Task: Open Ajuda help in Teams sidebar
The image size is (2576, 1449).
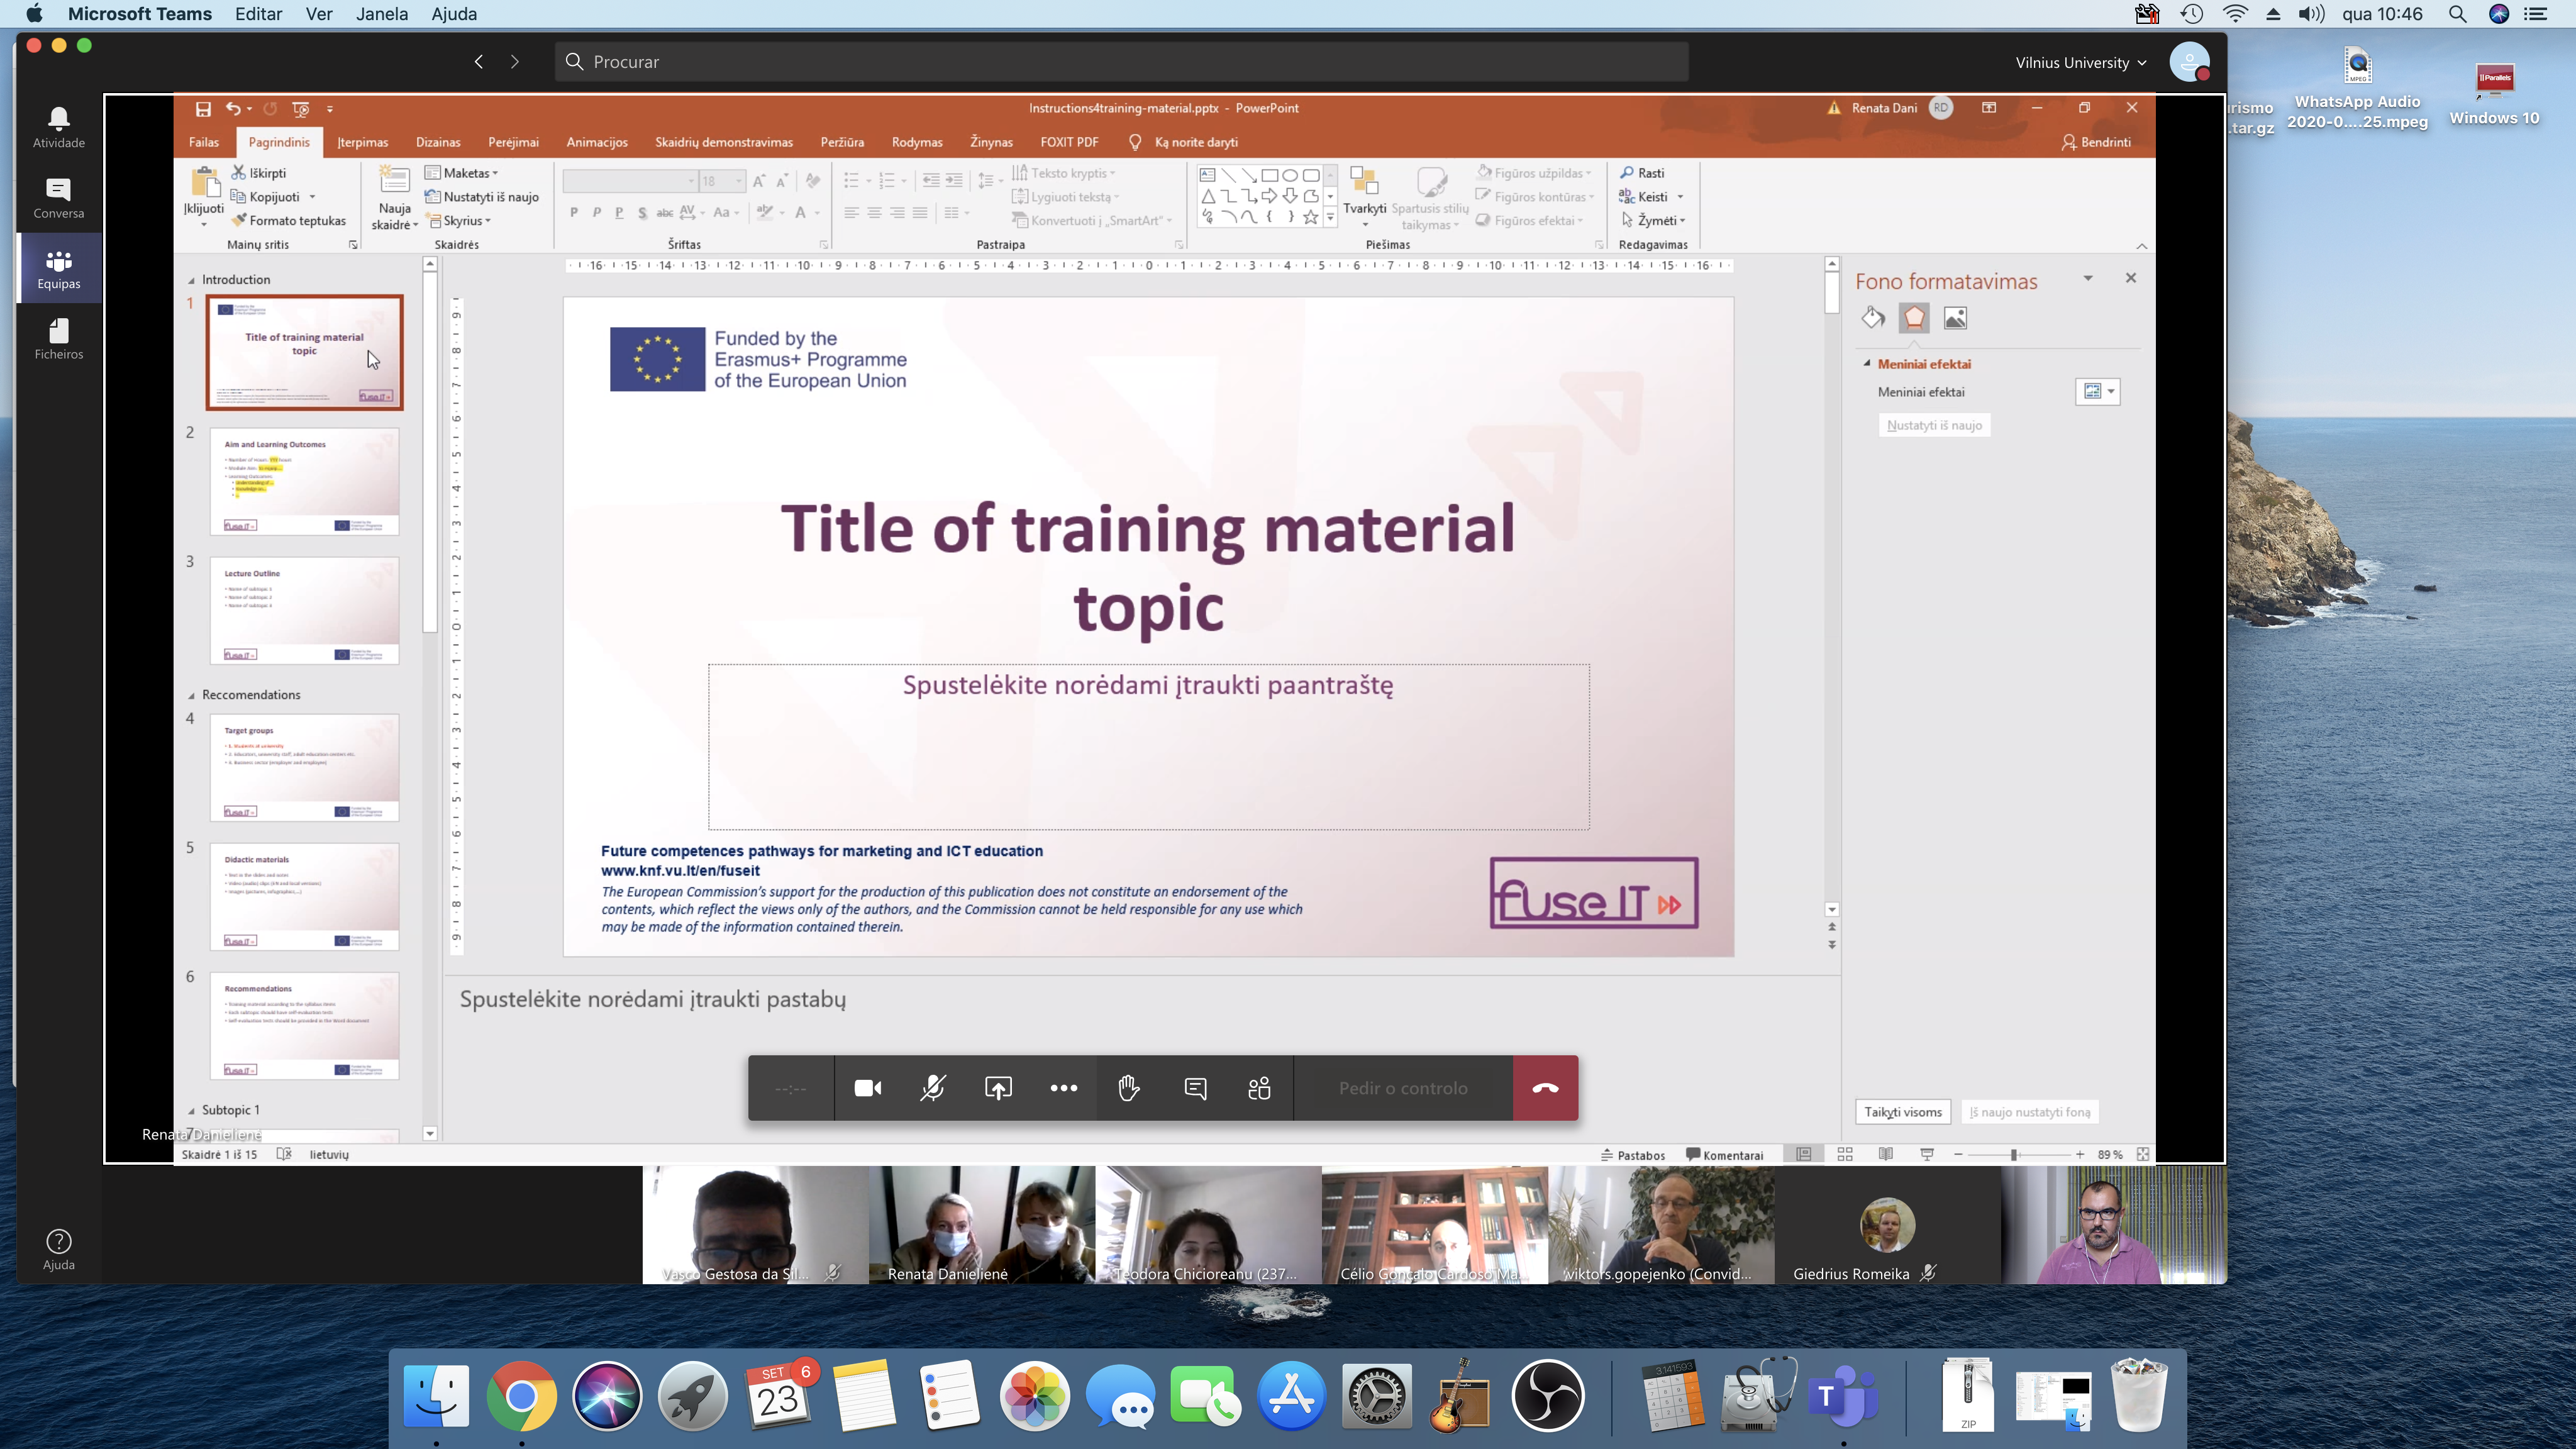Action: [59, 1250]
